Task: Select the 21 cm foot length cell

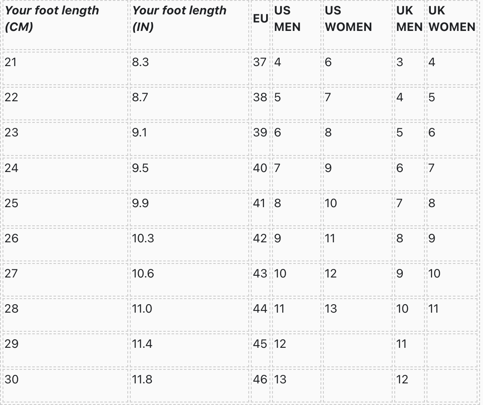Action: (x=11, y=62)
